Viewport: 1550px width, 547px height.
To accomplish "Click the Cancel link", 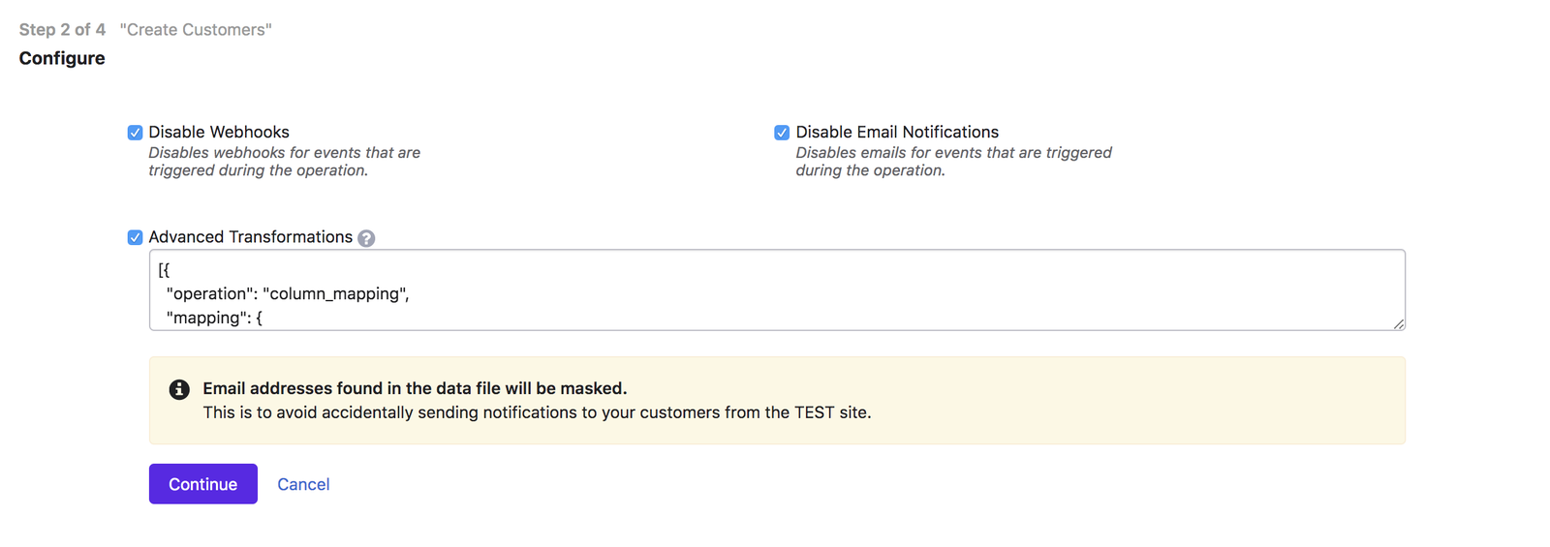I will [303, 484].
